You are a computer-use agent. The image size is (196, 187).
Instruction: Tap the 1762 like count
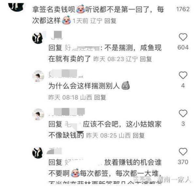(x=183, y=9)
